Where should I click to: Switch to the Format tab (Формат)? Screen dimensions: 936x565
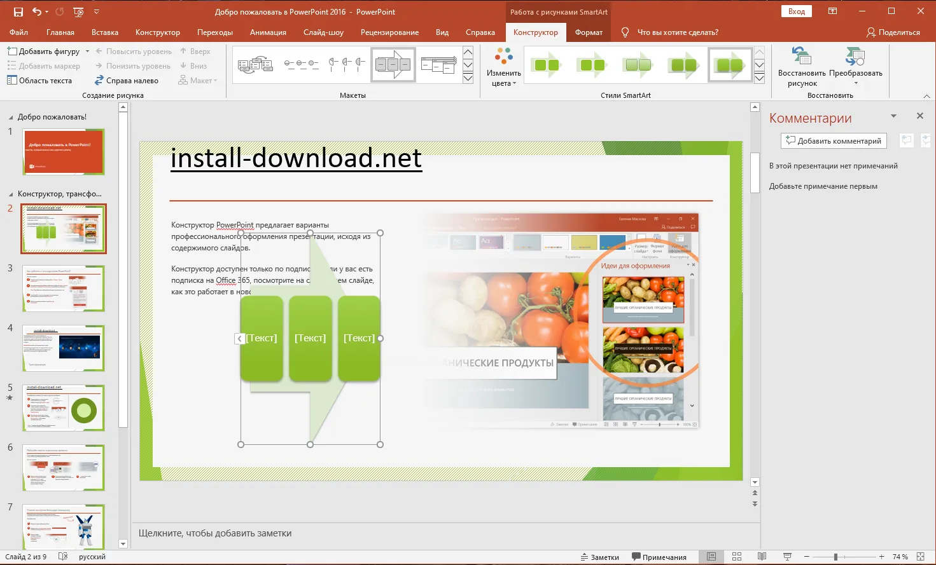click(589, 32)
